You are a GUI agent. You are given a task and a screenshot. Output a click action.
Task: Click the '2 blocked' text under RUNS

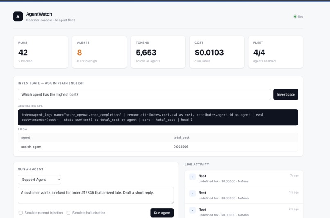click(25, 61)
